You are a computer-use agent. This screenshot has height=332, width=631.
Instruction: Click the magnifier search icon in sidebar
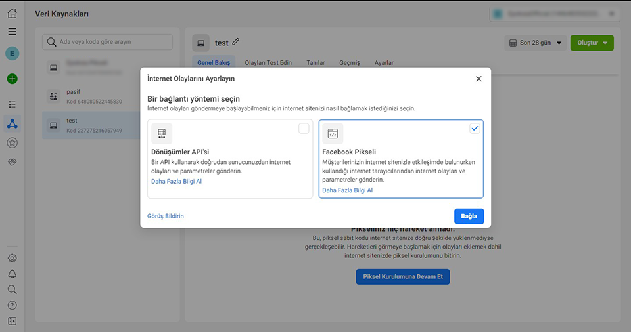click(12, 289)
